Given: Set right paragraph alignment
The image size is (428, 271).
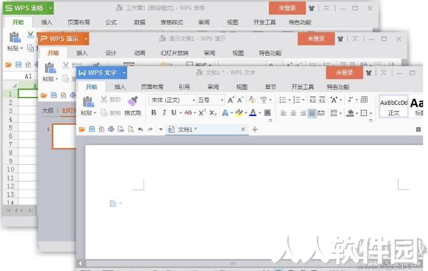Looking at the screenshot, I should [x=303, y=113].
